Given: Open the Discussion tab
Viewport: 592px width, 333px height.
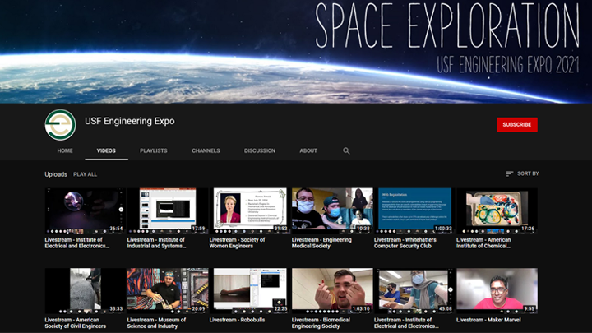Looking at the screenshot, I should [x=259, y=150].
